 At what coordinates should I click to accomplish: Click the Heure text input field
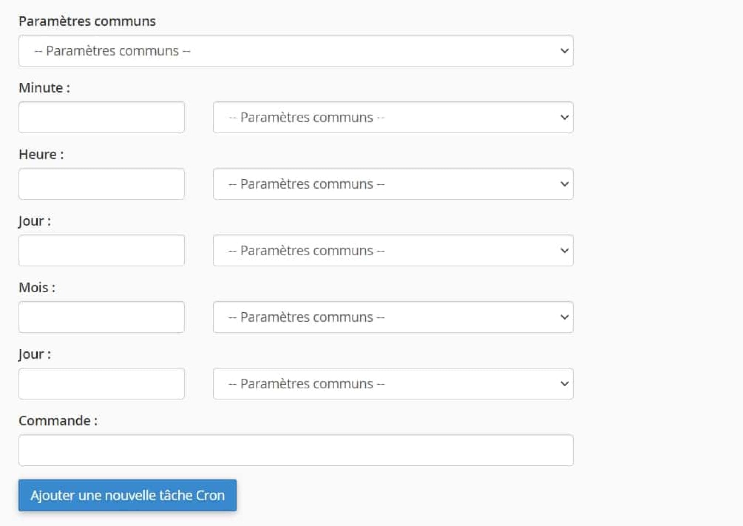click(102, 184)
